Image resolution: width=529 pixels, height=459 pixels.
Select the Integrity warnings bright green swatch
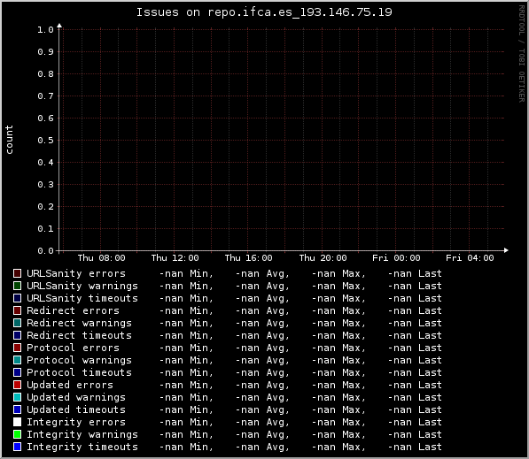click(x=17, y=434)
